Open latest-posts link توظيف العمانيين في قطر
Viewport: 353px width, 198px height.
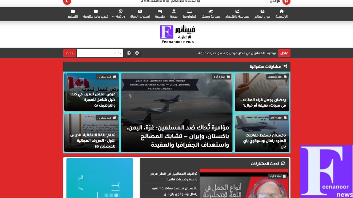click(173, 177)
